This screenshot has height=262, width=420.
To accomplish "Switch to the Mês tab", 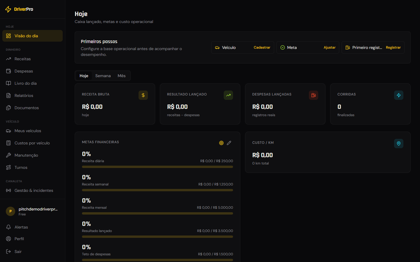I will pyautogui.click(x=122, y=76).
